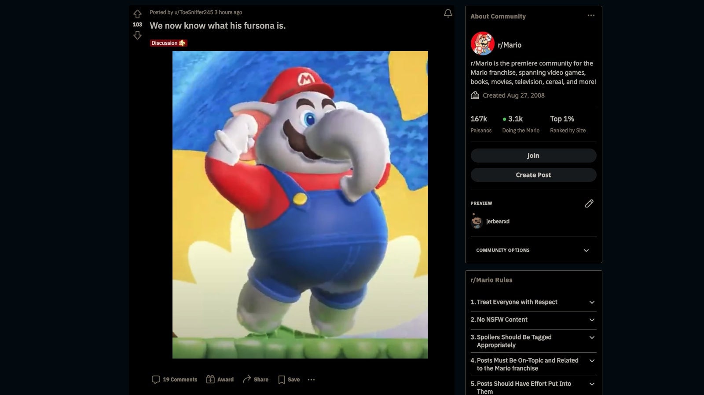
Task: Click the jerbearxd user avatar
Action: click(477, 221)
